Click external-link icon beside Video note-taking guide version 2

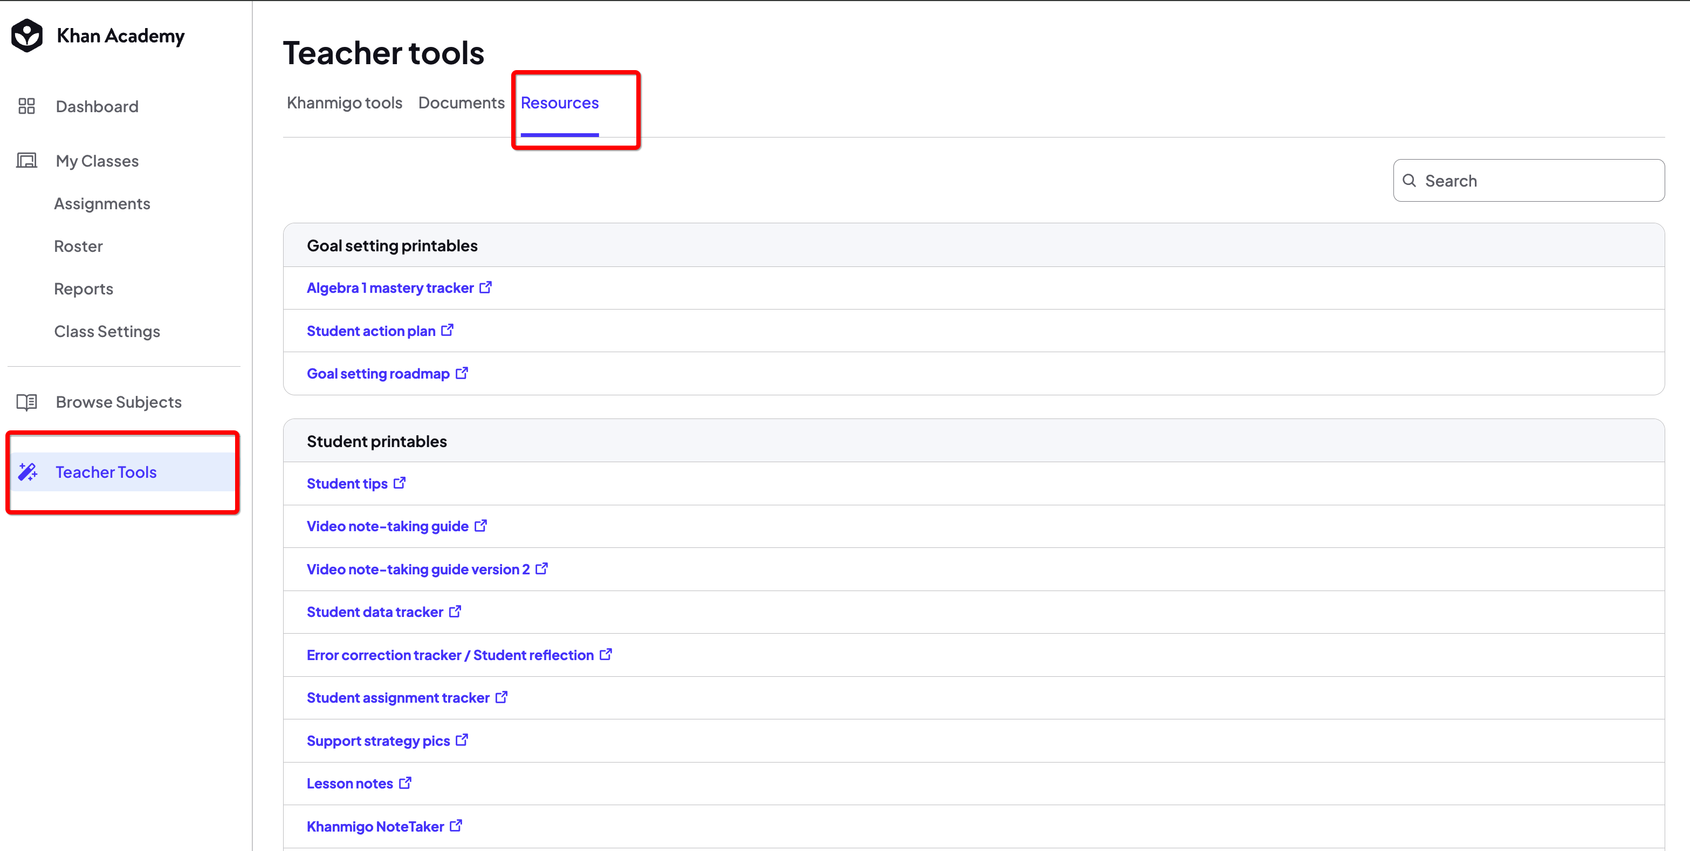[542, 568]
